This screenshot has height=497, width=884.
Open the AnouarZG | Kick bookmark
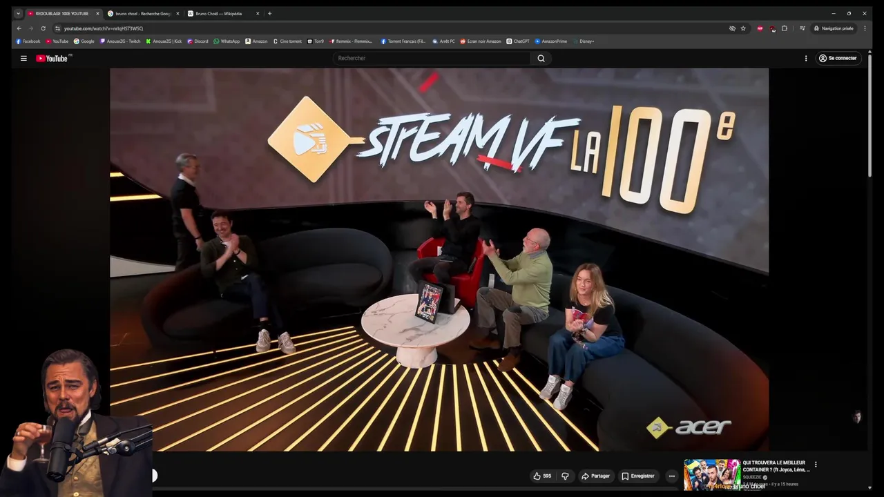164,41
